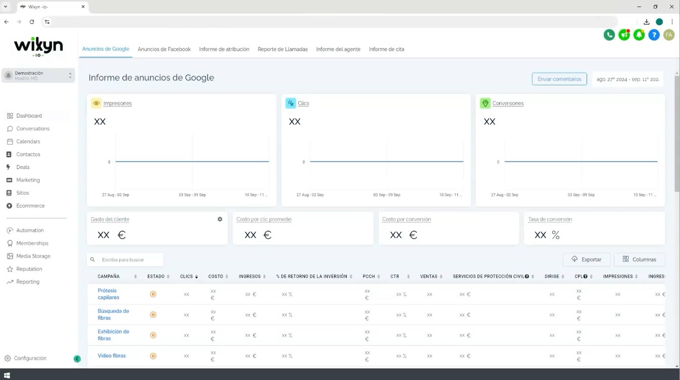Click the Conversiones lightbulb icon
Screen dimensions: 680x380
[485, 103]
